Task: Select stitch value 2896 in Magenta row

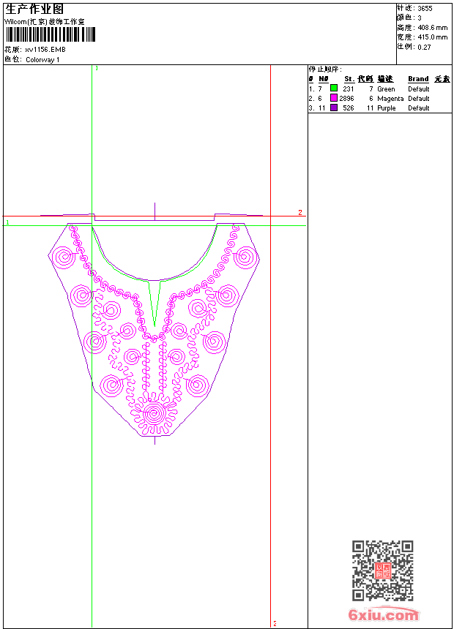Action: [x=347, y=99]
